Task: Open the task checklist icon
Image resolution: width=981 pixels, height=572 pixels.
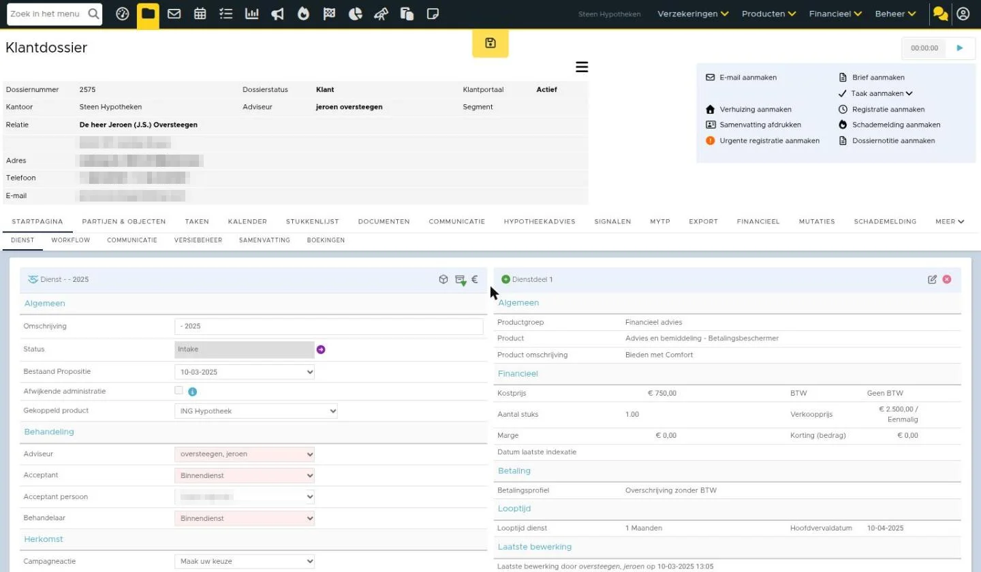Action: coord(226,14)
